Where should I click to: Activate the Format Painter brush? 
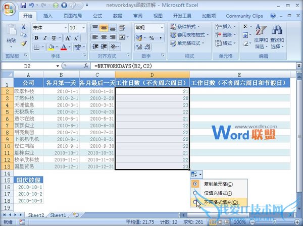tap(24, 43)
